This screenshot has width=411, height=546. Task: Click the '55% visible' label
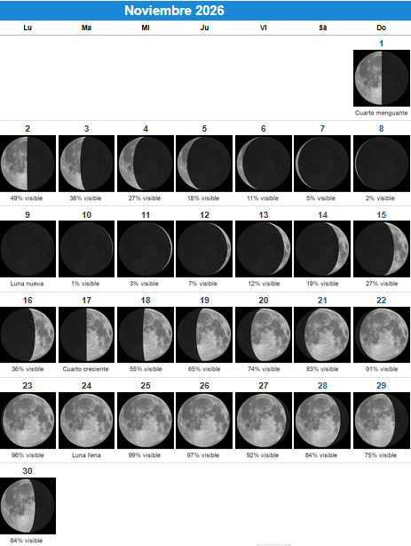coord(146,369)
